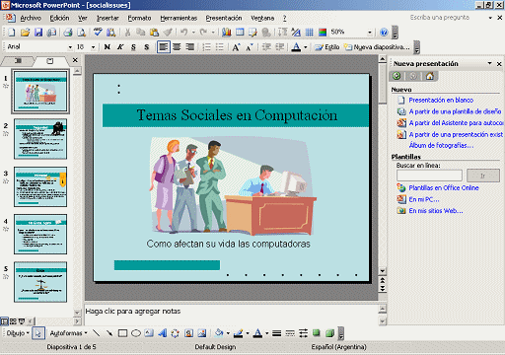The width and height of the screenshot is (505, 355).
Task: Click the Buscar en línea input field
Action: click(x=429, y=176)
